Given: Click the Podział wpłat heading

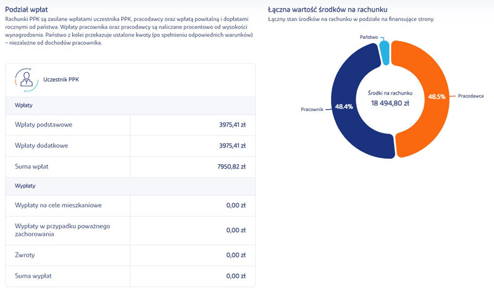Looking at the screenshot, I should click(x=27, y=9).
